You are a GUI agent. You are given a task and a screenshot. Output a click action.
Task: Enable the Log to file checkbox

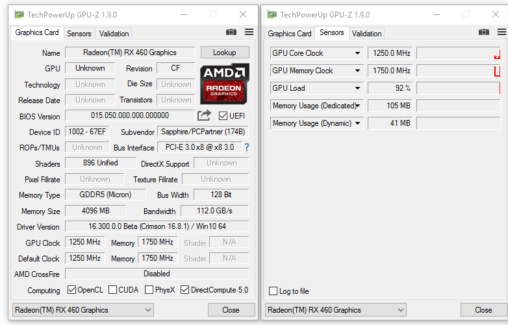[x=273, y=291]
